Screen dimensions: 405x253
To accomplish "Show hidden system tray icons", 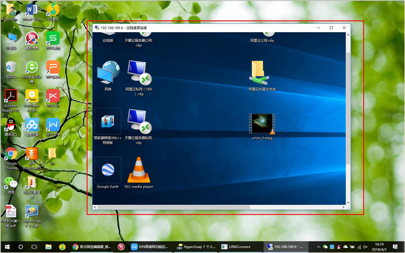I will click(318, 247).
